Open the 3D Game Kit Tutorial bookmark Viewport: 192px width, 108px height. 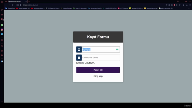tap(52, 8)
